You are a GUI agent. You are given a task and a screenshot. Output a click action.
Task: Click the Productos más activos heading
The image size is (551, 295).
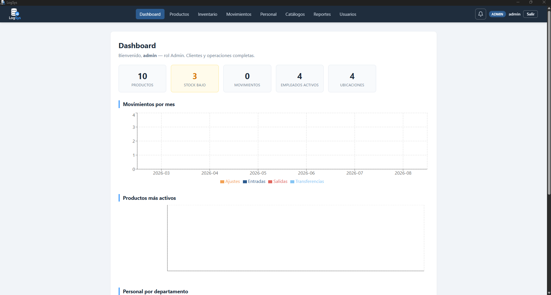tap(149, 198)
